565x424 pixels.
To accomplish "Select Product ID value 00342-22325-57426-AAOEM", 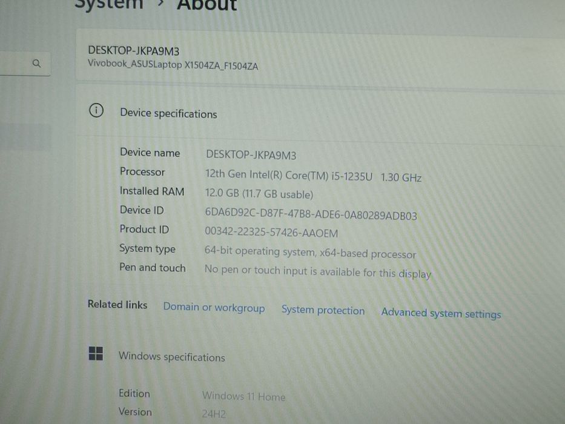I will coord(271,232).
